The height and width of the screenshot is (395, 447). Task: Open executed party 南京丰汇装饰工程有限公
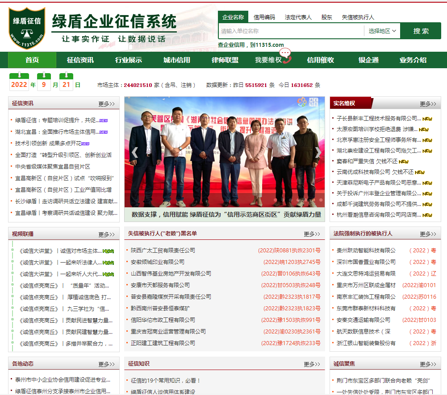366,297
